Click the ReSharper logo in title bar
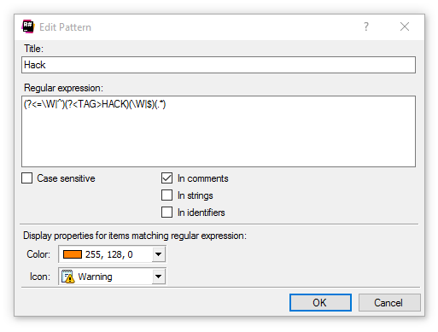Screen dimensions: 438x332 [28, 26]
